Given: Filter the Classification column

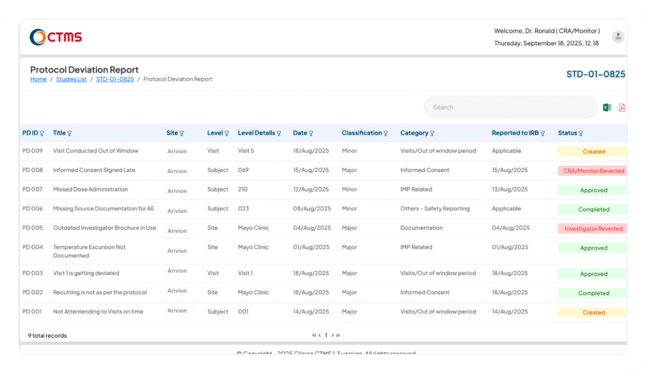Looking at the screenshot, I should (385, 133).
